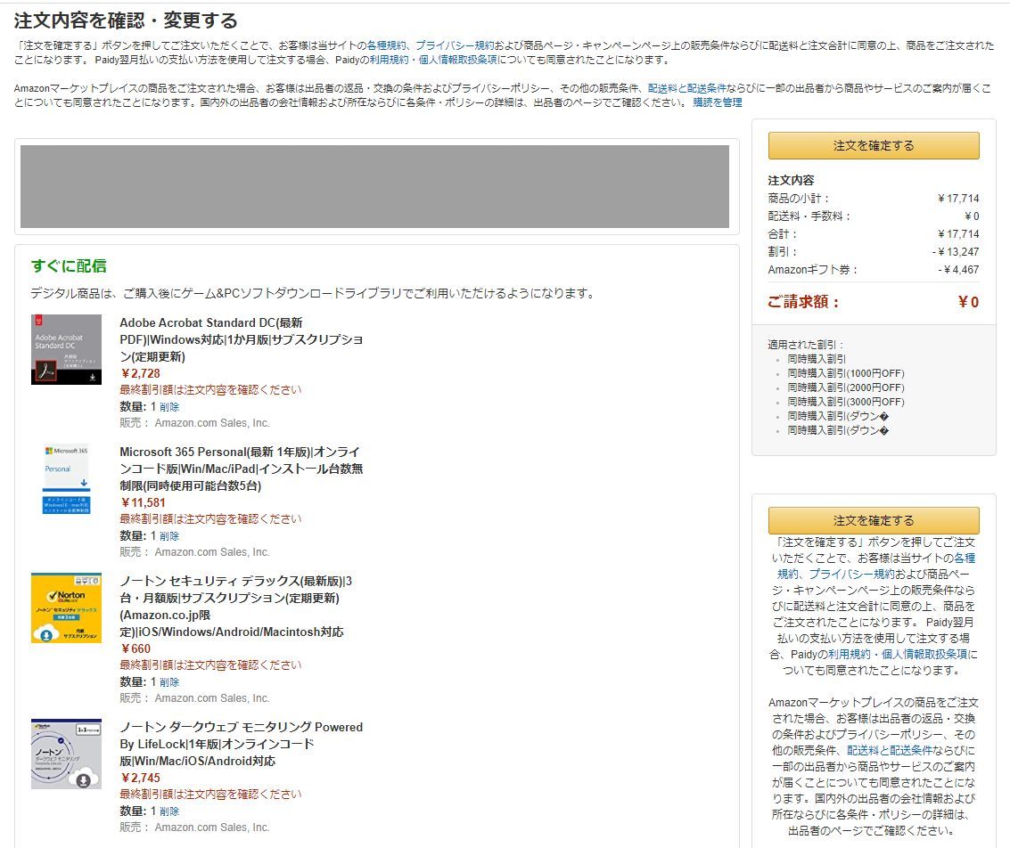Open プライバシー規約 link in top paragraph
The height and width of the screenshot is (848, 1010).
click(x=454, y=45)
